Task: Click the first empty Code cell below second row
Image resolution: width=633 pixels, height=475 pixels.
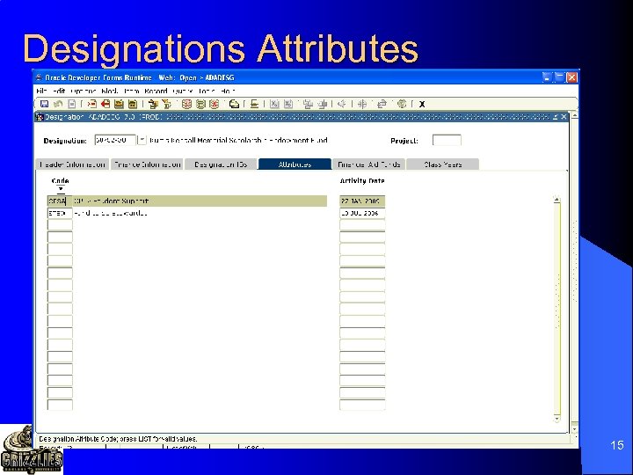Action: coord(60,225)
